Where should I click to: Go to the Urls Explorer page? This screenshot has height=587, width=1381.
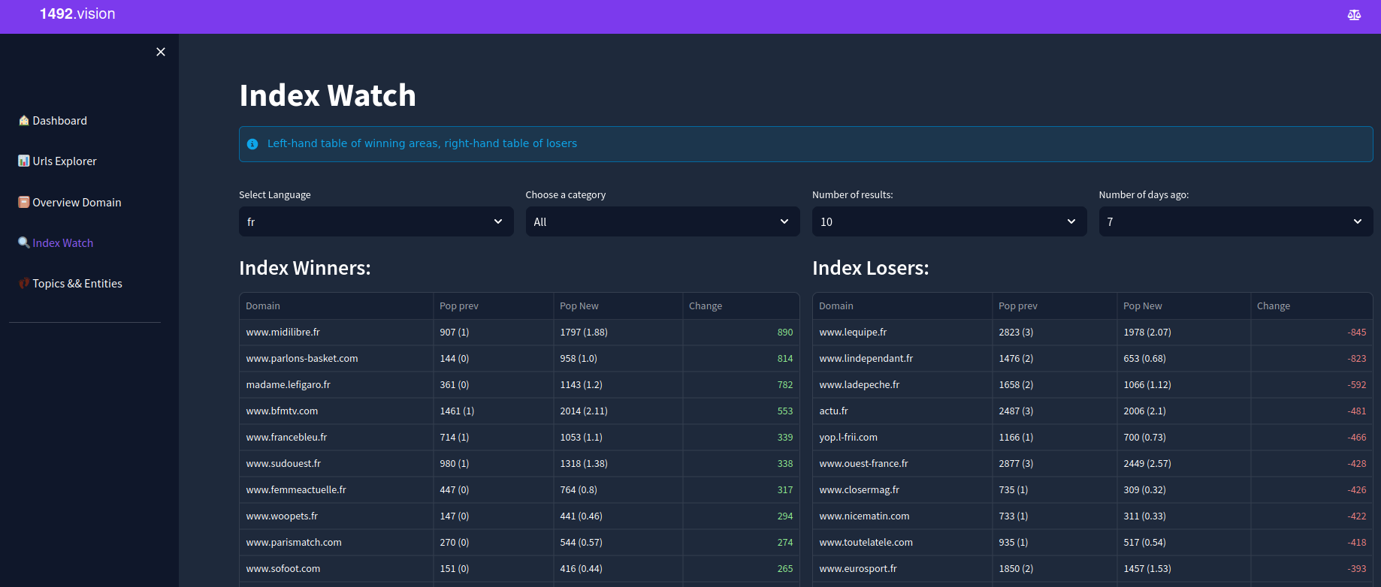point(65,161)
